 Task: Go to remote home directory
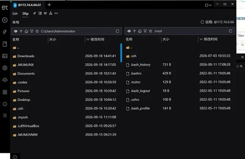coord(140,31)
